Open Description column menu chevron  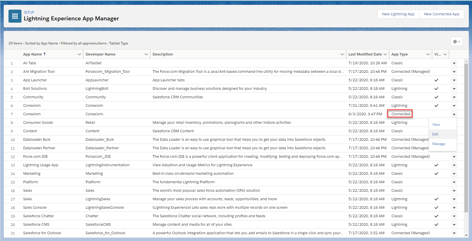342,54
